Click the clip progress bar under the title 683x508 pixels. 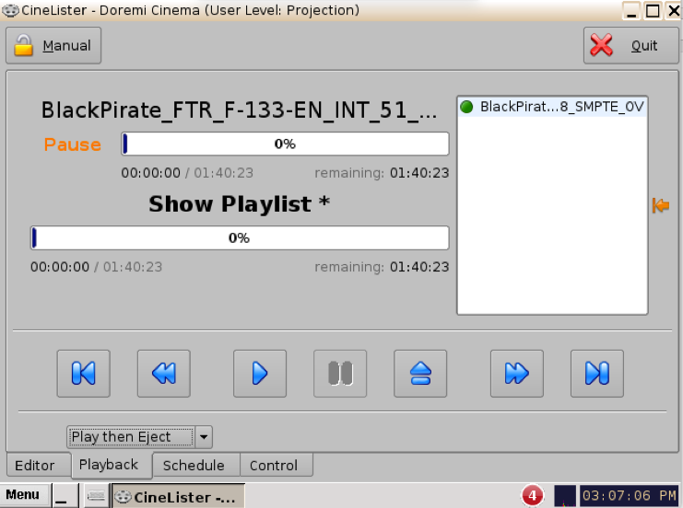[285, 144]
